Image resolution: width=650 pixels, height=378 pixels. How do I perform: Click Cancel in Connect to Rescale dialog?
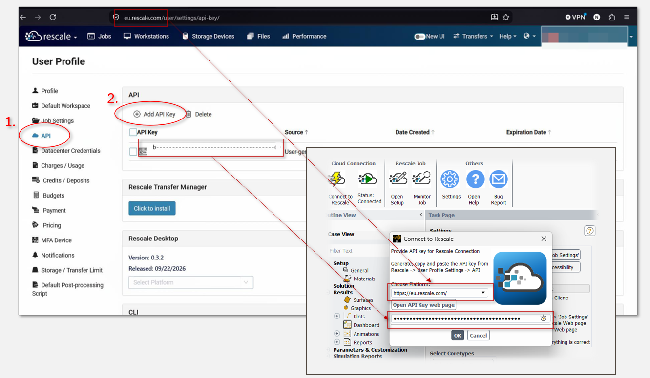[479, 336]
